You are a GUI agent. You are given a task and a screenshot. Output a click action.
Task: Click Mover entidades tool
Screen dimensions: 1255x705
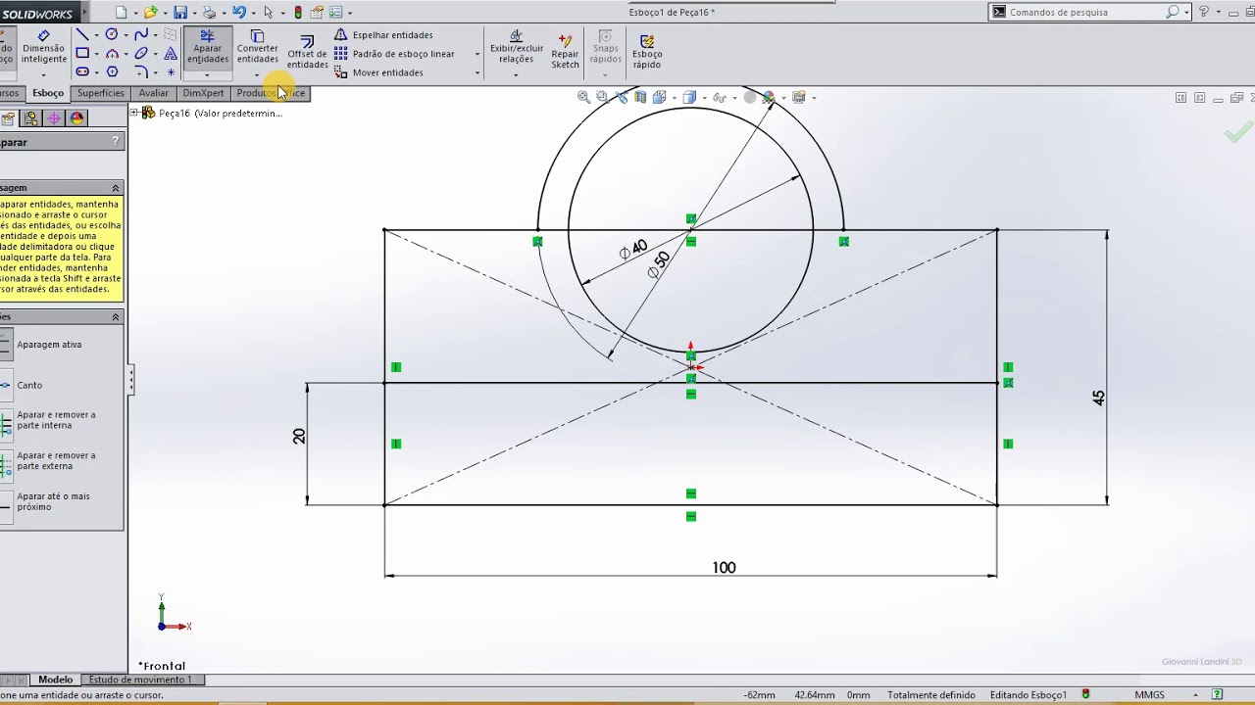pos(378,72)
